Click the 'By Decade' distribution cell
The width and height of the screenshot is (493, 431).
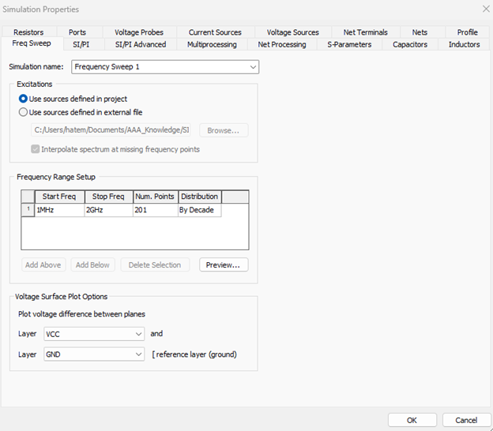pyautogui.click(x=199, y=210)
